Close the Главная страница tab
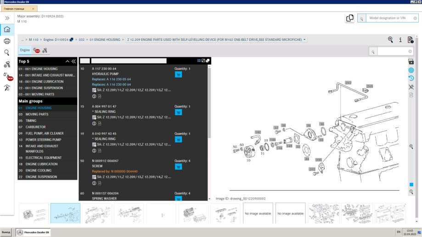Image resolution: width=422 pixels, height=237 pixels. pyautogui.click(x=33, y=9)
